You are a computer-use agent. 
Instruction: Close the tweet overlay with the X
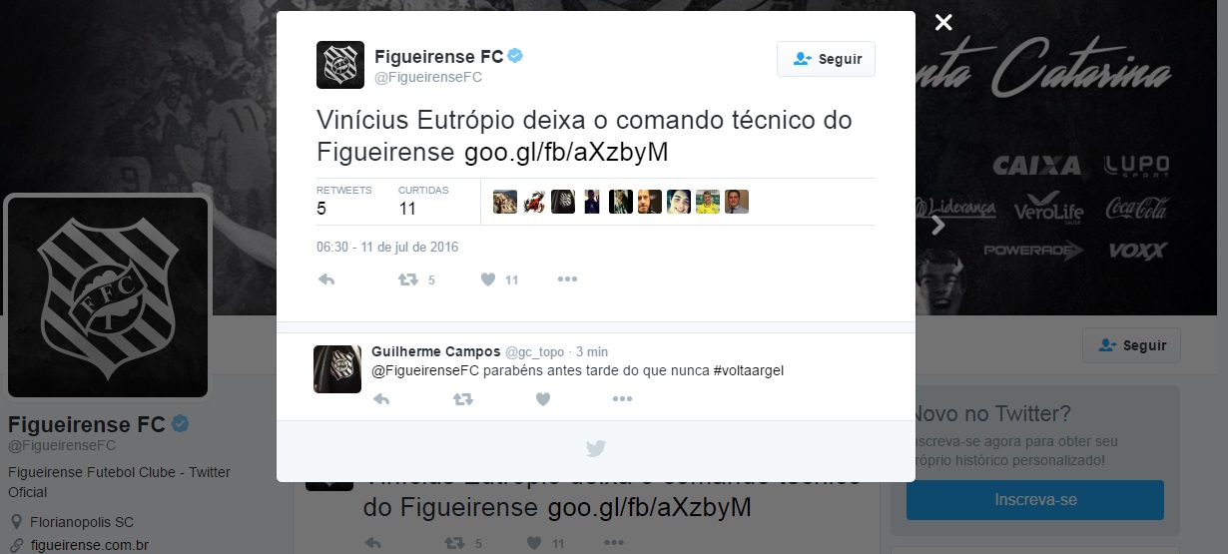943,23
